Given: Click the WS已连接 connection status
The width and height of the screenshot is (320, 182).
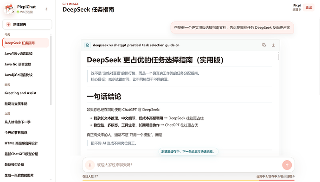Looking at the screenshot, I should (x=25, y=12).
